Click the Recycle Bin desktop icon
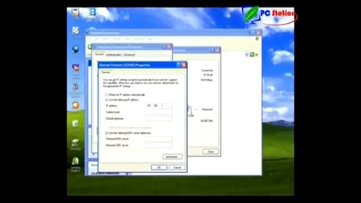The image size is (361, 203). pyautogui.click(x=75, y=125)
